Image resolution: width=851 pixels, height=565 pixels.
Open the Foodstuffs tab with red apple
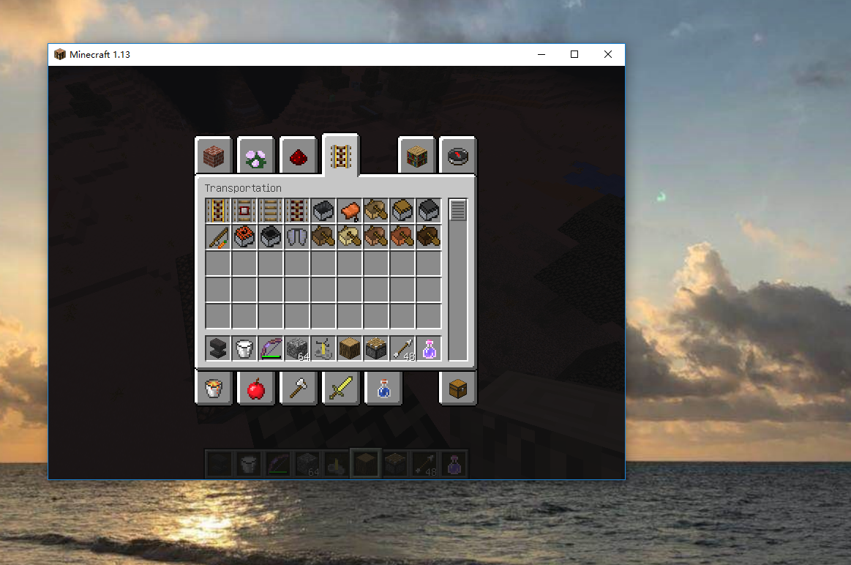click(255, 388)
